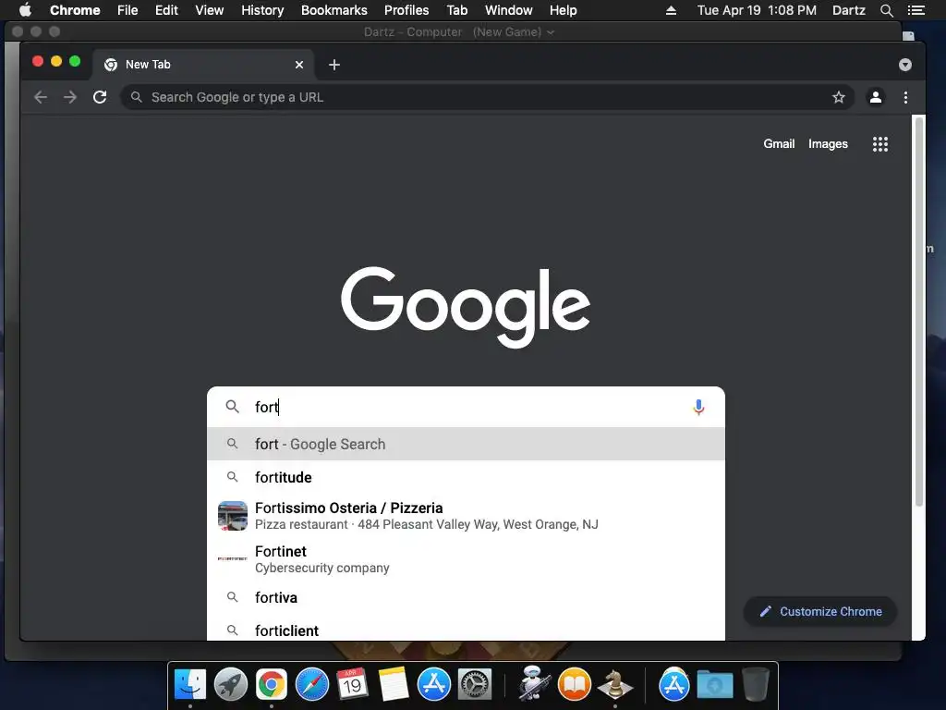Bookmark this tab with the star icon
Viewport: 946px width, 710px height.
838,97
